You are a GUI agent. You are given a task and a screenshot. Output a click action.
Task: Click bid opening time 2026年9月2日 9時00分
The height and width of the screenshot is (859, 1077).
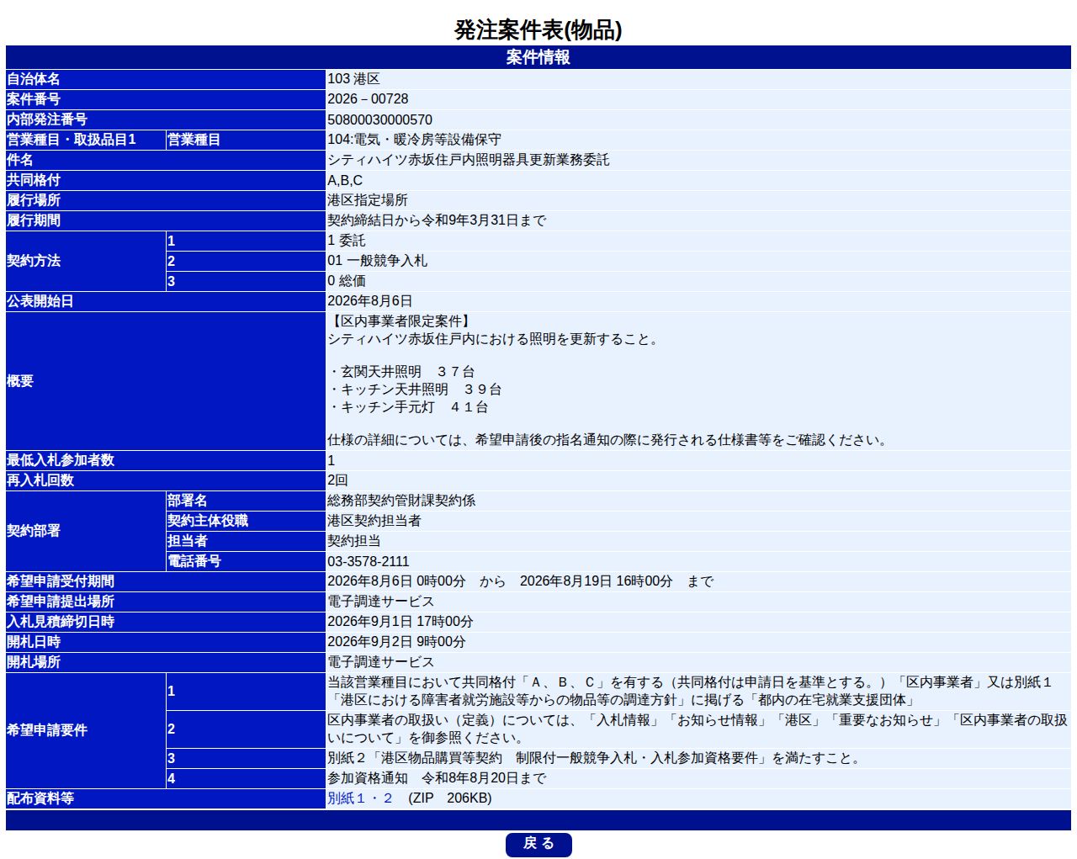point(396,642)
